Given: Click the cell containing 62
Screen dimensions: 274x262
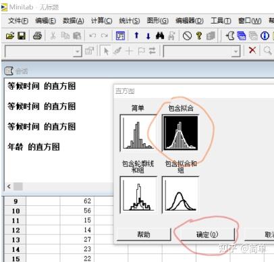Looking at the screenshot, I should [77, 201].
